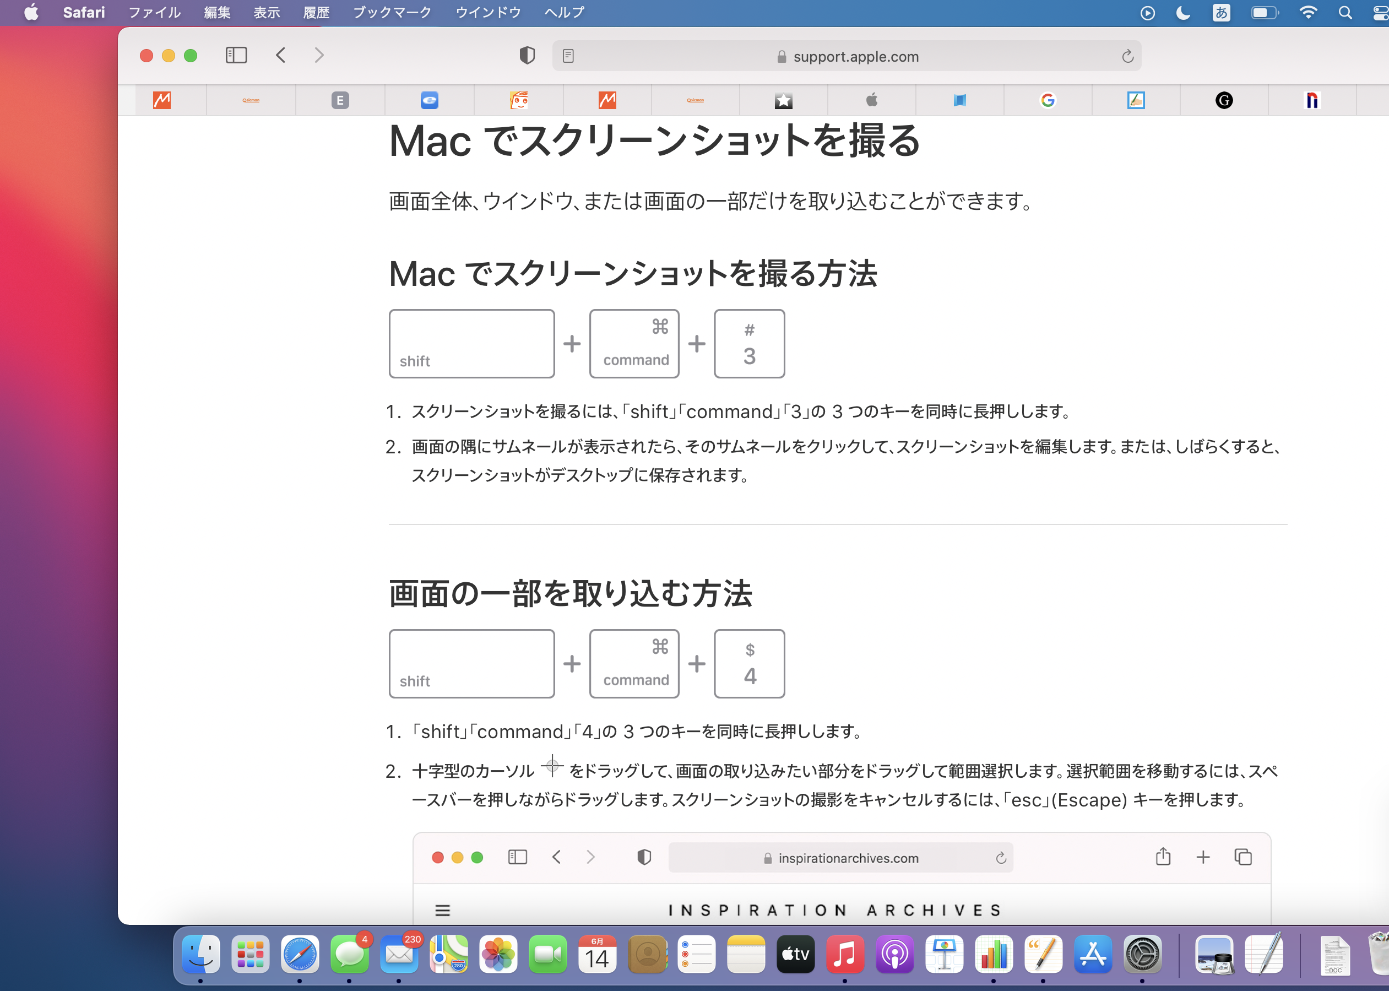This screenshot has height=991, width=1389.
Task: Open Mail from the Dock
Action: [x=399, y=955]
